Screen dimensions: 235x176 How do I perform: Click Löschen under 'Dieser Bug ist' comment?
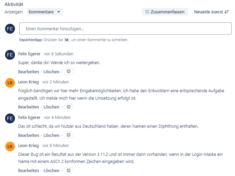pyautogui.click(x=52, y=171)
